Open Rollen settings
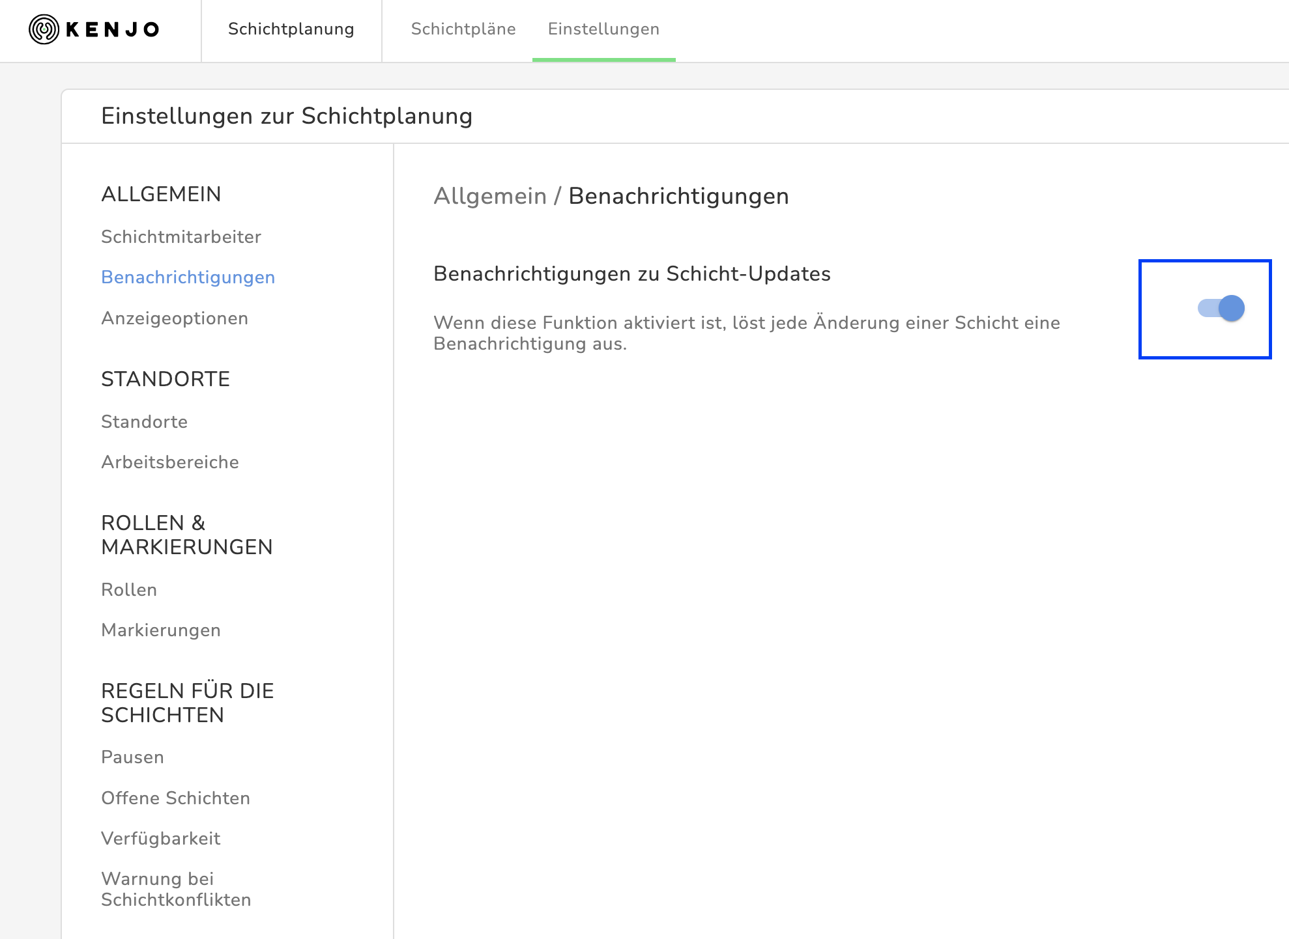The image size is (1289, 939). pos(128,590)
